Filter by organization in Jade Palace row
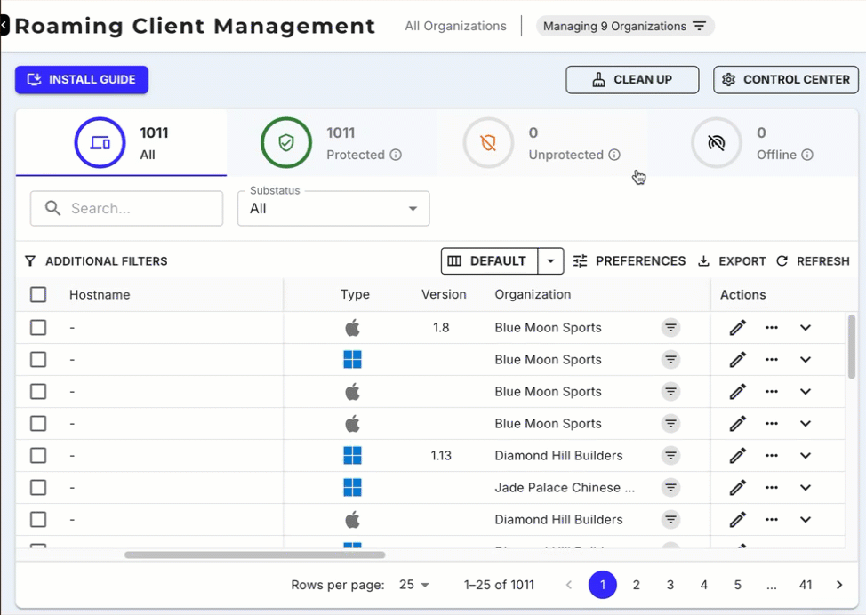This screenshot has height=615, width=866. (670, 488)
